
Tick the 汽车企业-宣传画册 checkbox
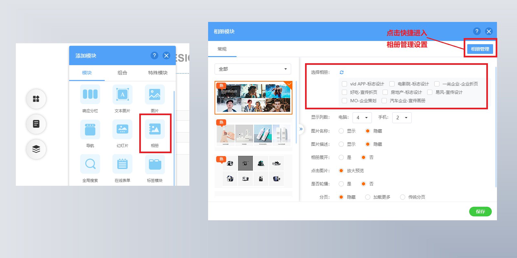coord(384,101)
